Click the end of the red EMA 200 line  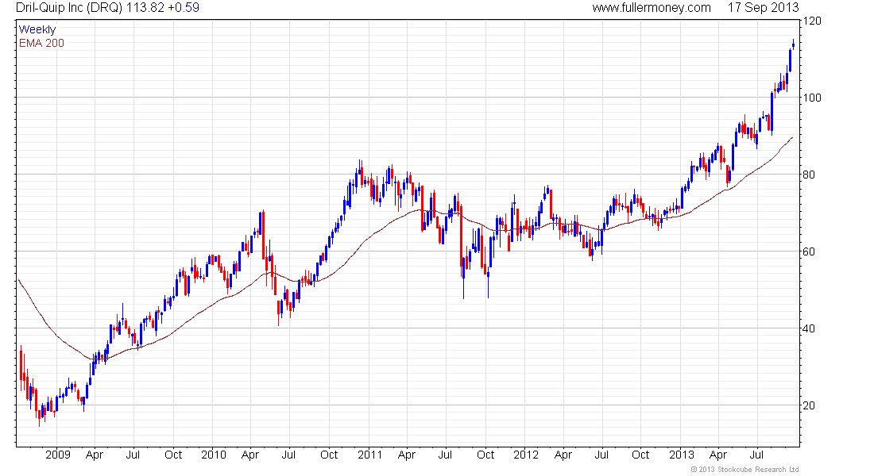click(x=792, y=137)
